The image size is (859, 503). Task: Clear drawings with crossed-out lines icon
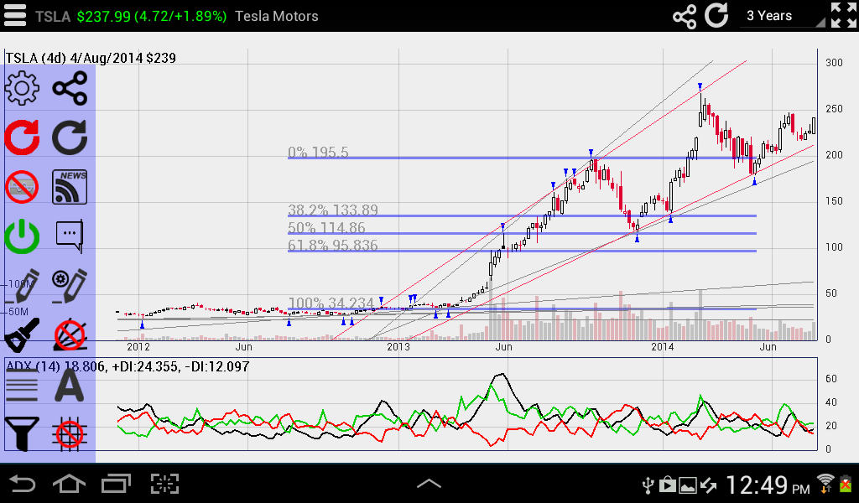(x=70, y=334)
